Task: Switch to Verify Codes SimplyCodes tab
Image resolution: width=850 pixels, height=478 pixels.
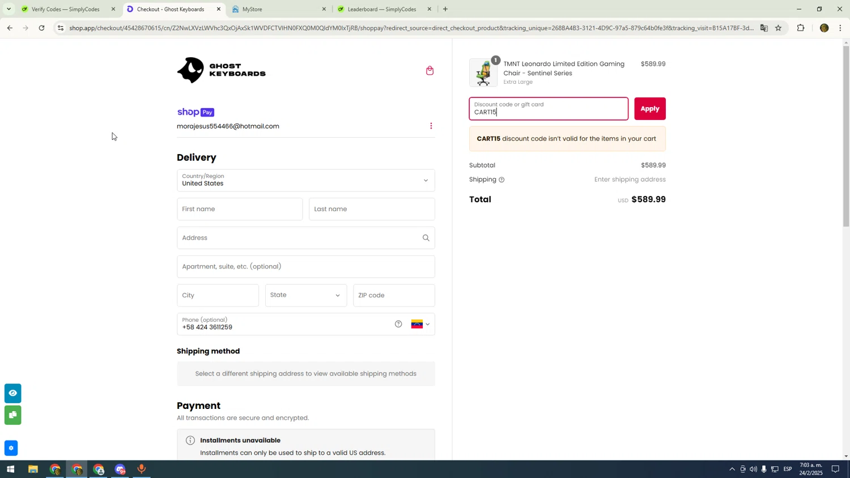Action: [65, 9]
